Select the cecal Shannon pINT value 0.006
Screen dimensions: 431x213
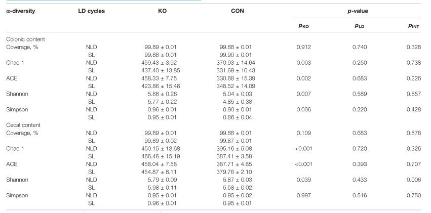(414, 180)
